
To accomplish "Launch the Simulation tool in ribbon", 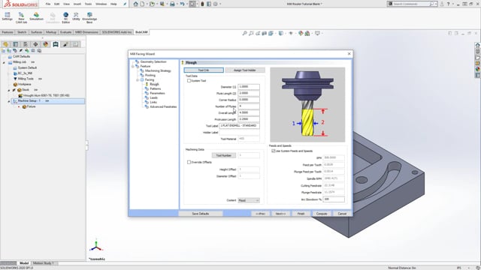I will coord(36,16).
